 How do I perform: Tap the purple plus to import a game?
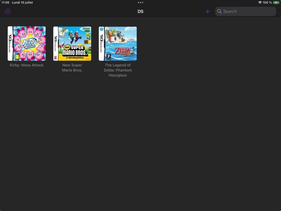tap(208, 11)
